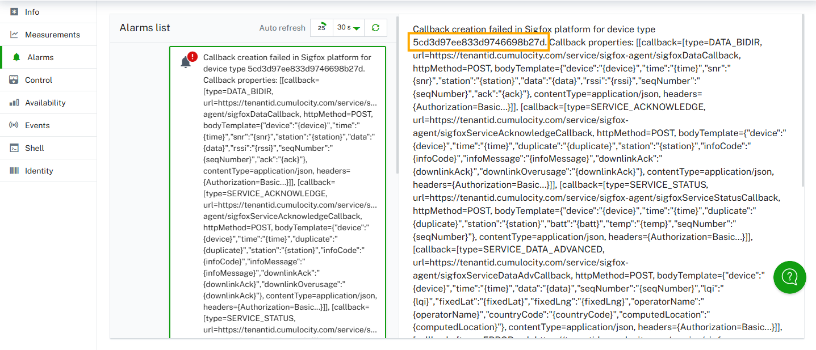Image resolution: width=816 pixels, height=350 pixels.
Task: Select the Availability bars icon
Action: pyautogui.click(x=14, y=103)
